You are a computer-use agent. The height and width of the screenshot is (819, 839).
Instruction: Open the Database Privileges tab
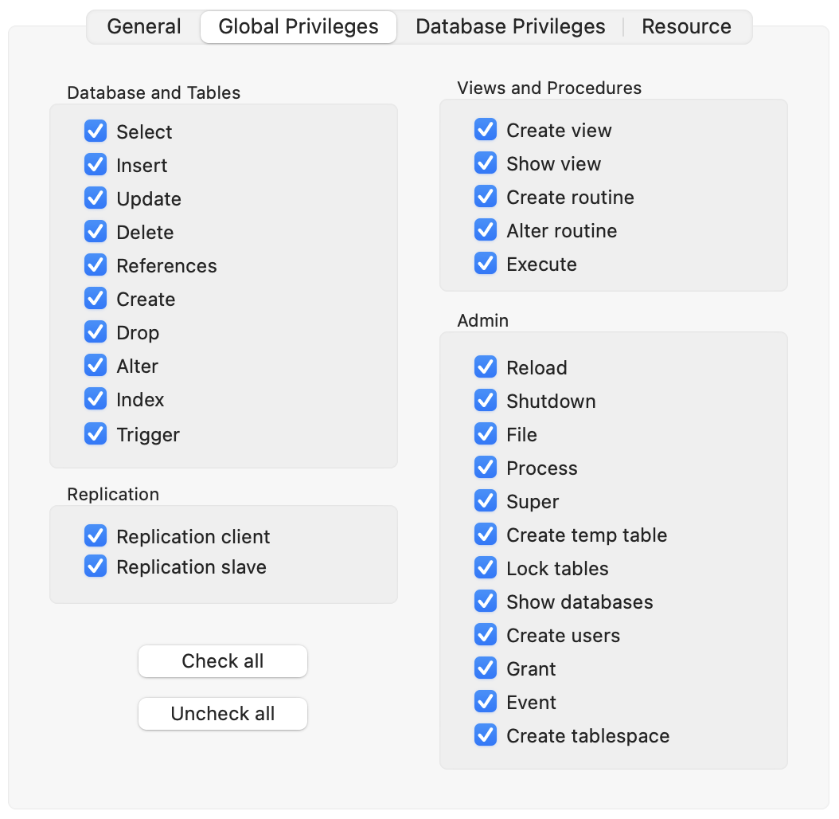tap(510, 26)
